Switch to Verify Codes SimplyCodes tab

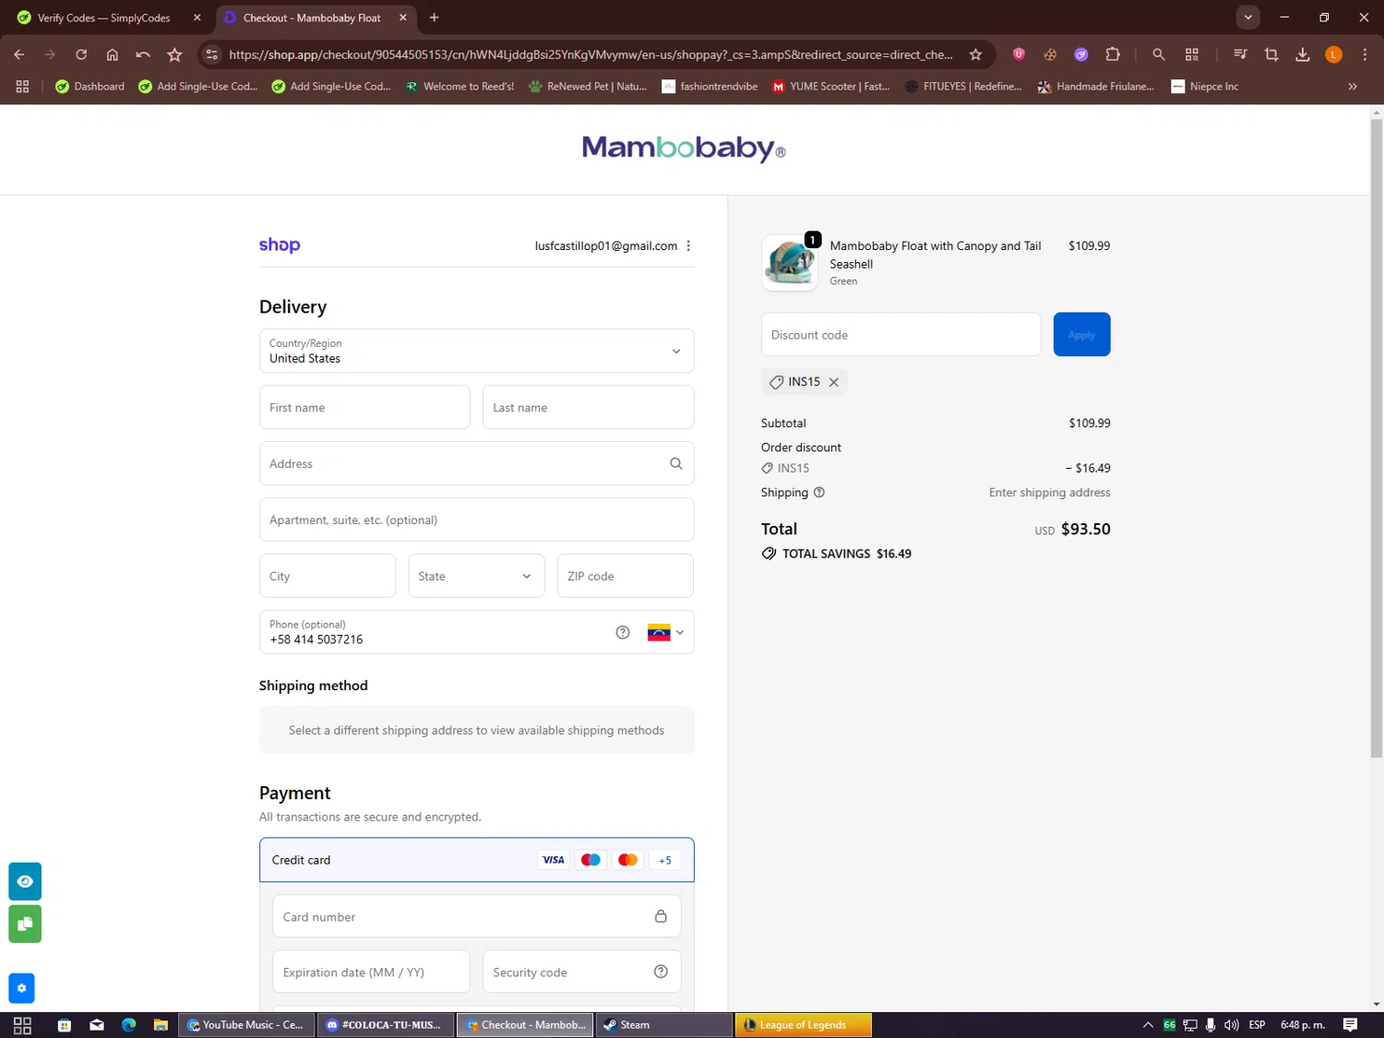(103, 18)
